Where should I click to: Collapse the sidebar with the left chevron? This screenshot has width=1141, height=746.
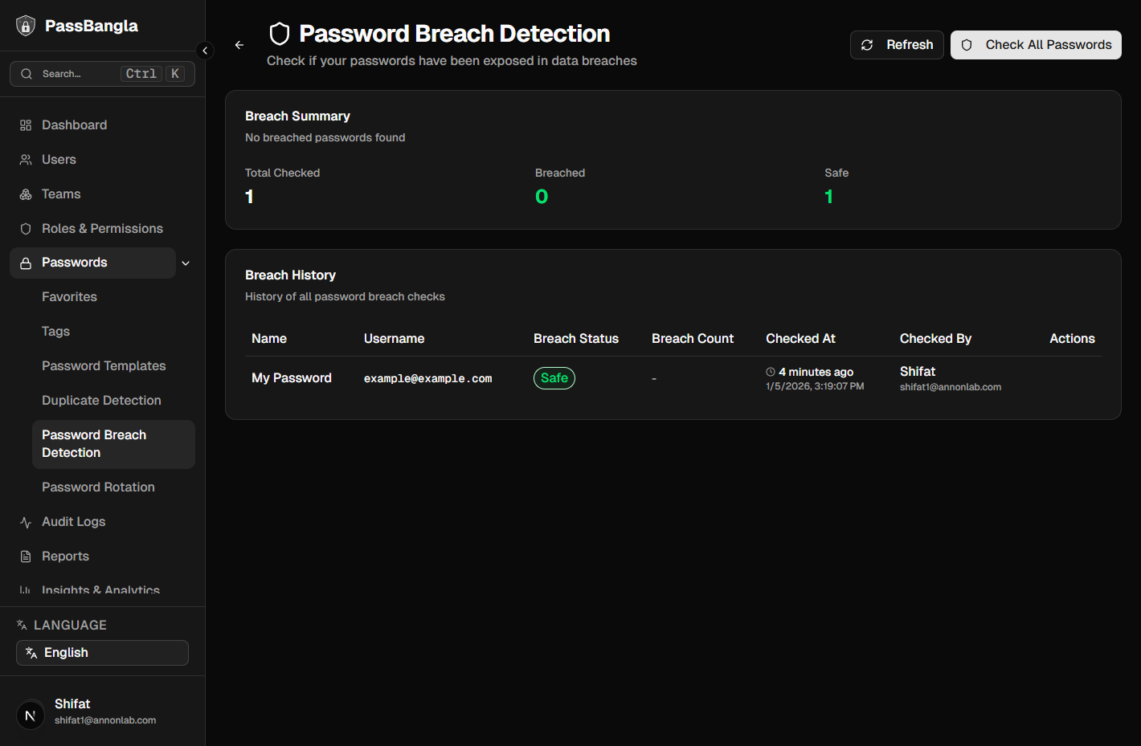click(x=205, y=50)
